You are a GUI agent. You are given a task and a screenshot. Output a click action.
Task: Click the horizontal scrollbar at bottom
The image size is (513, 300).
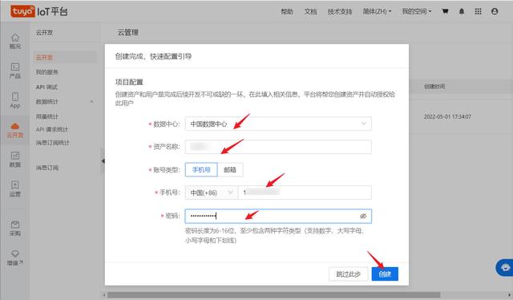[x=273, y=295]
